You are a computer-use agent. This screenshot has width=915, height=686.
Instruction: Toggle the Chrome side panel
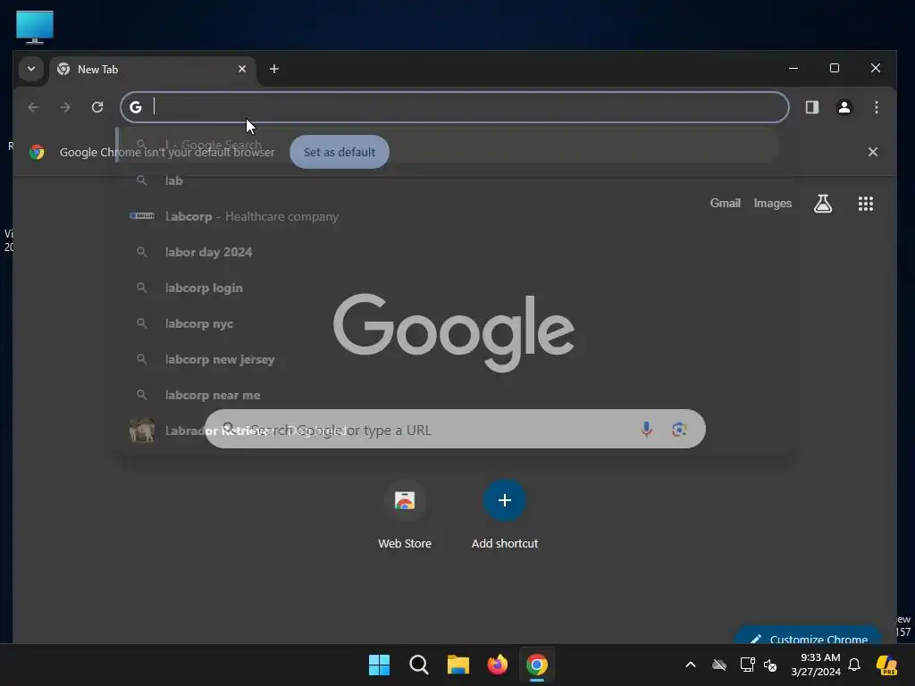click(x=811, y=107)
